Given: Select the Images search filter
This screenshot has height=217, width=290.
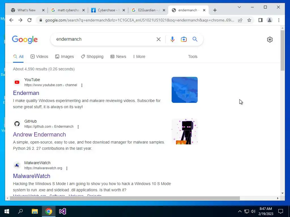Looking at the screenshot, I should coord(65,57).
